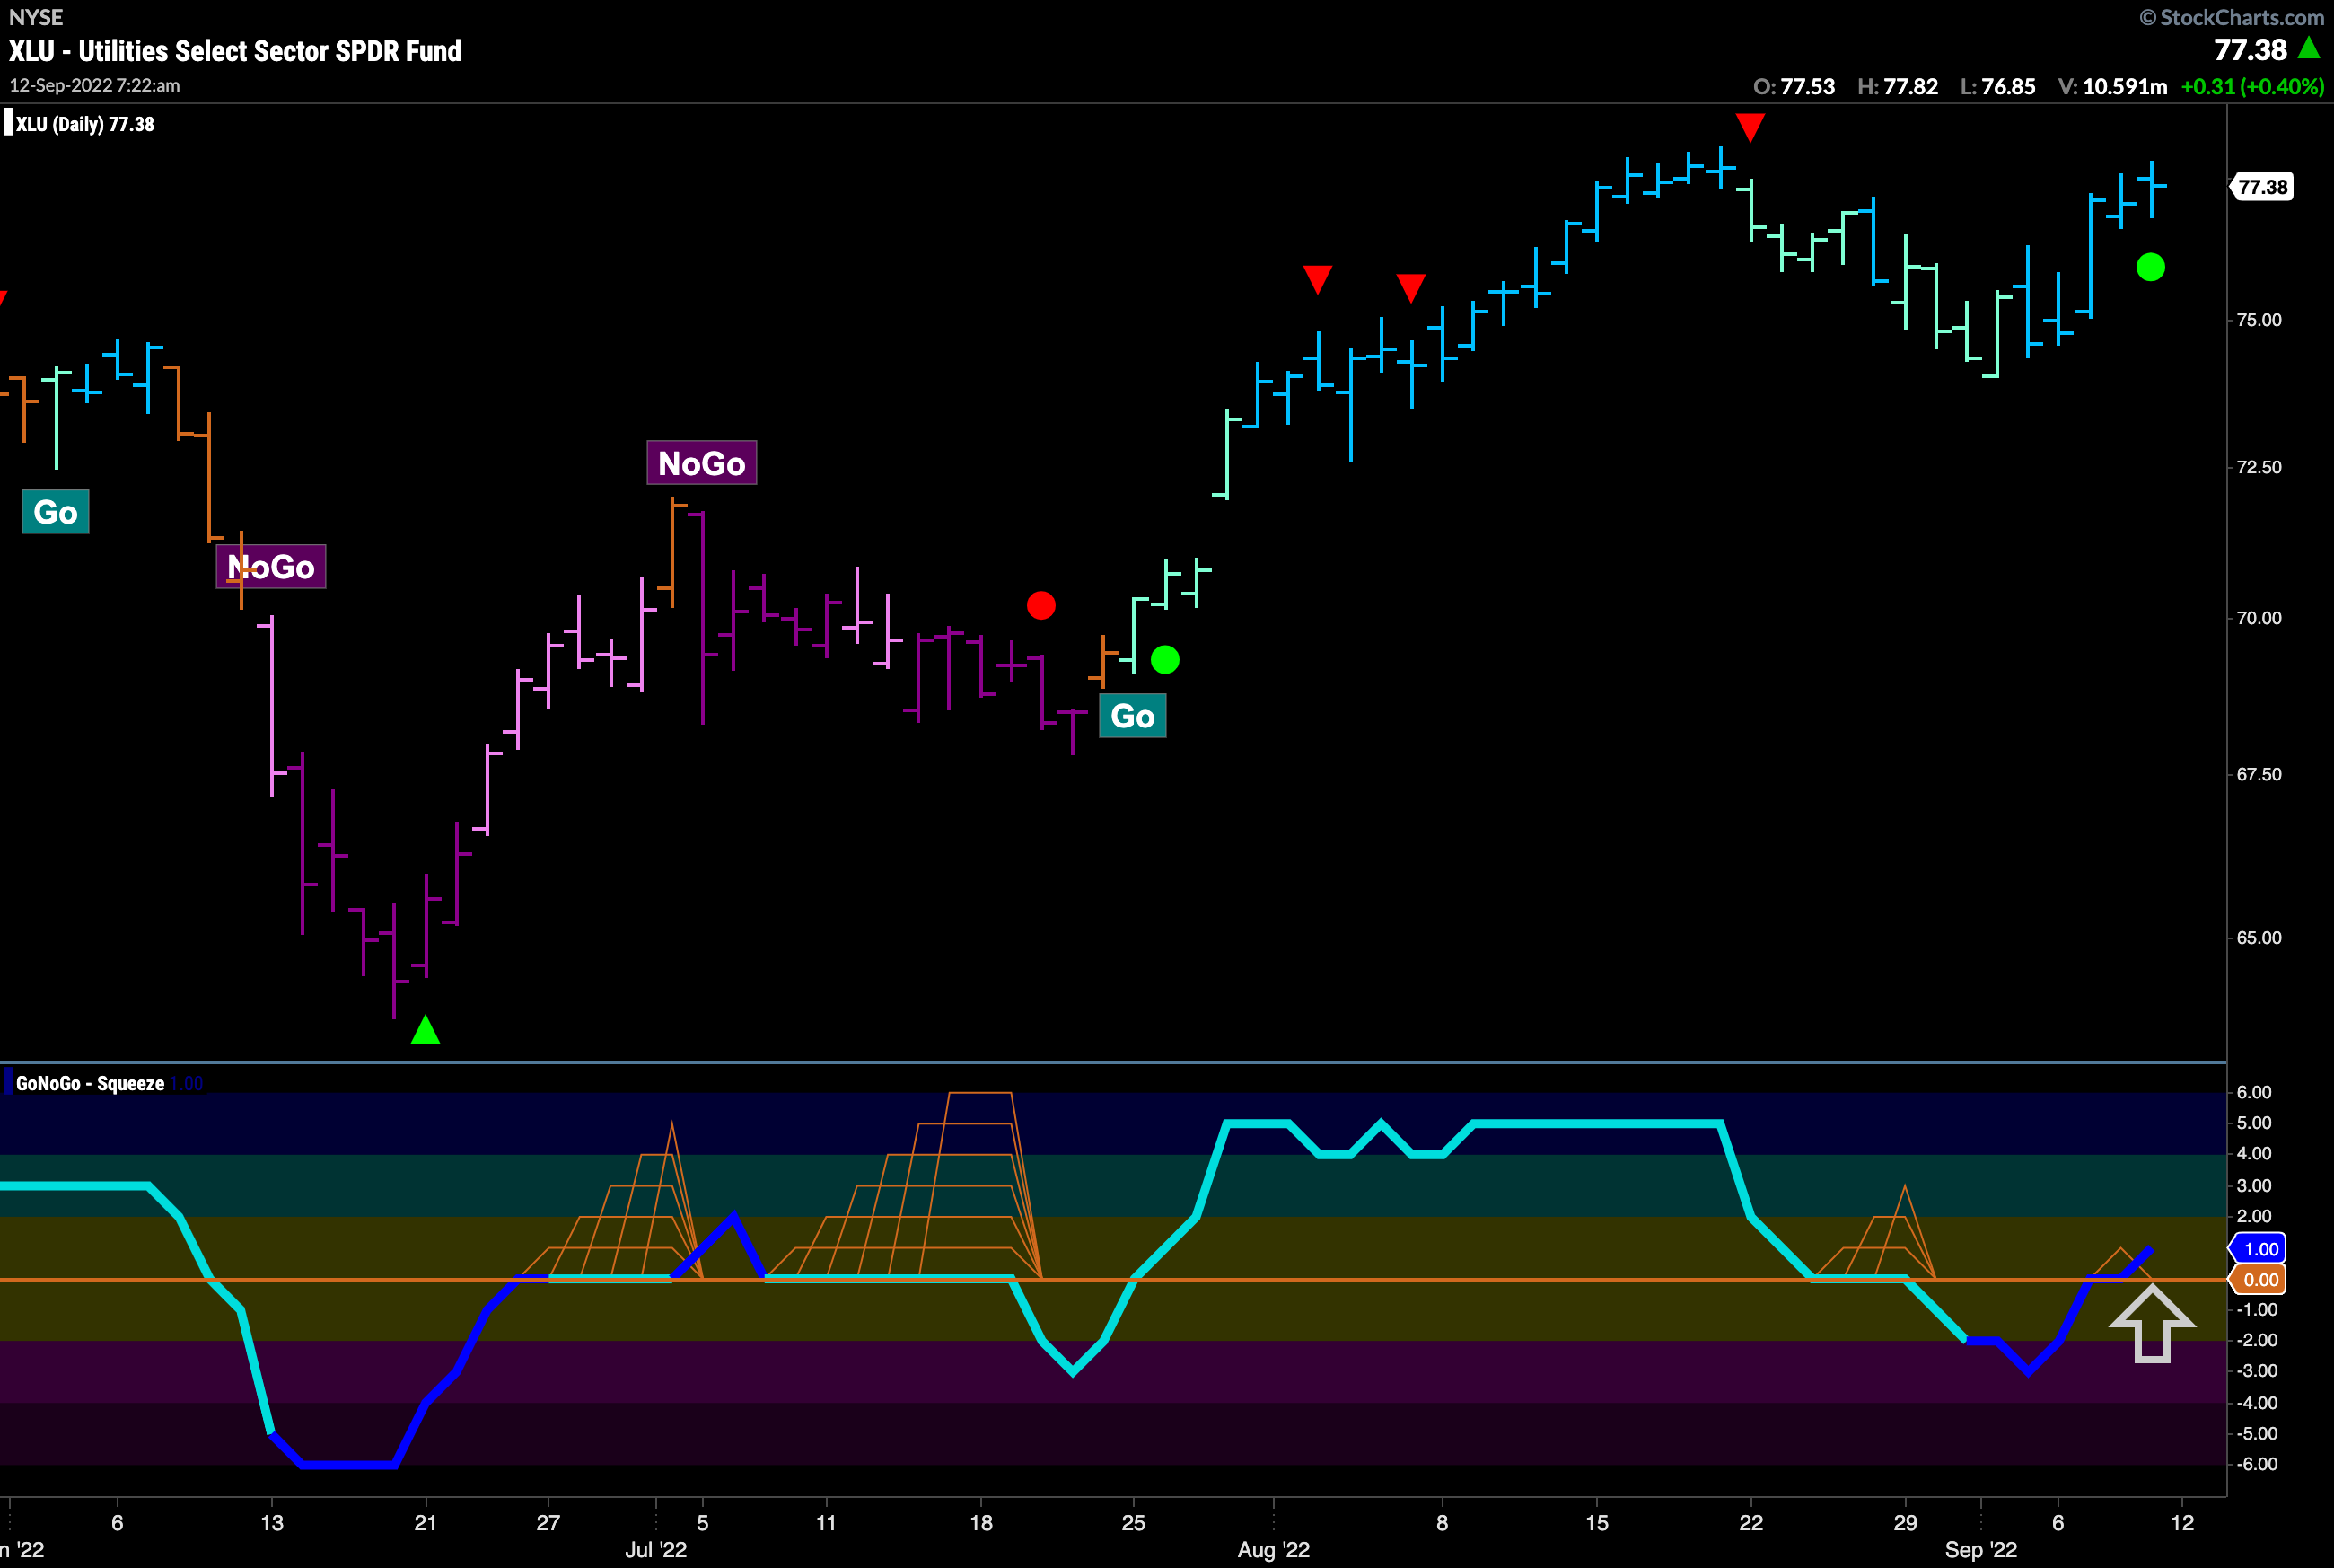Click the red triangle marker at chart top
The height and width of the screenshot is (1568, 2334).
pyautogui.click(x=1750, y=127)
